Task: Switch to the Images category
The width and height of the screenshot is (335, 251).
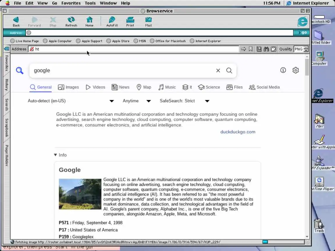Action: tap(68, 87)
